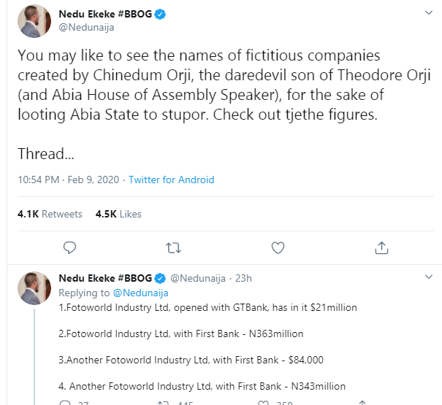Viewport: 442px width, 405px height.
Task: Share the main tweet via share icon
Action: [x=381, y=248]
